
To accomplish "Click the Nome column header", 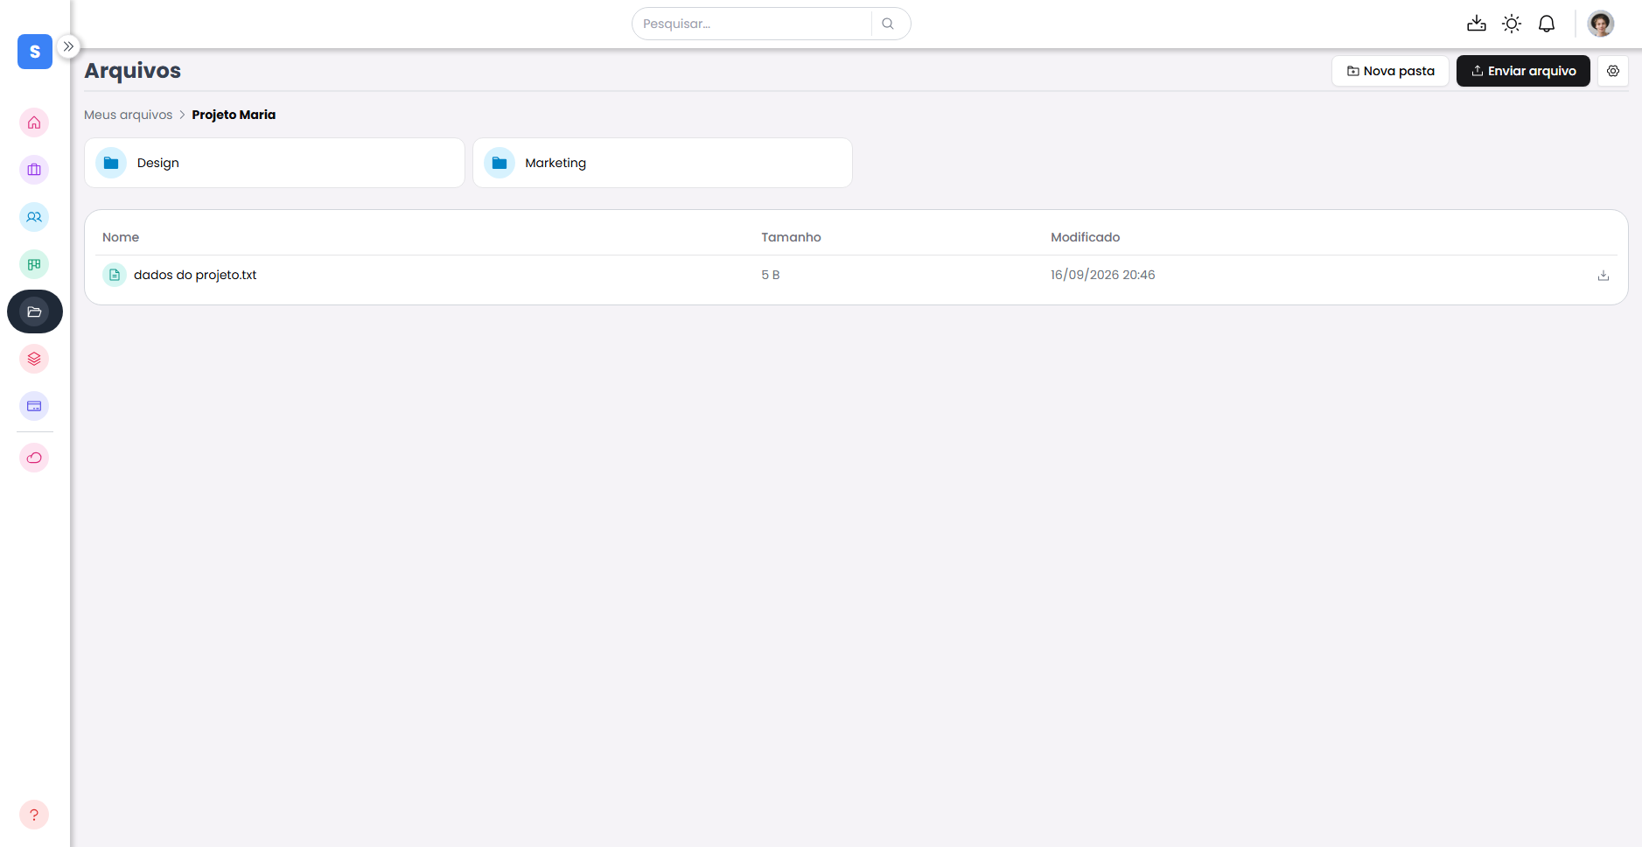I will click(x=121, y=237).
